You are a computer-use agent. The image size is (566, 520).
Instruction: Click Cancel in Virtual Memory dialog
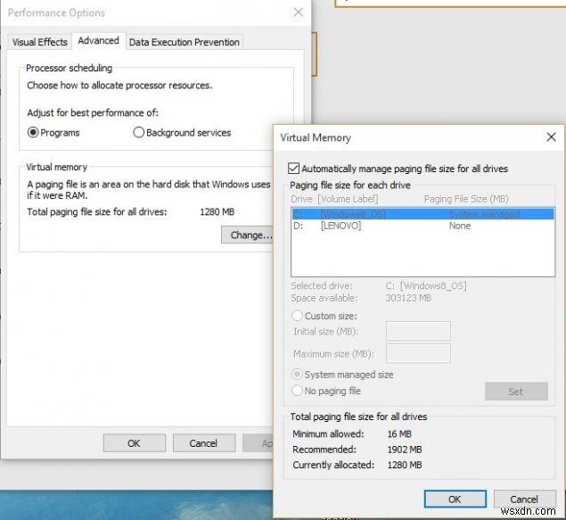click(x=524, y=499)
